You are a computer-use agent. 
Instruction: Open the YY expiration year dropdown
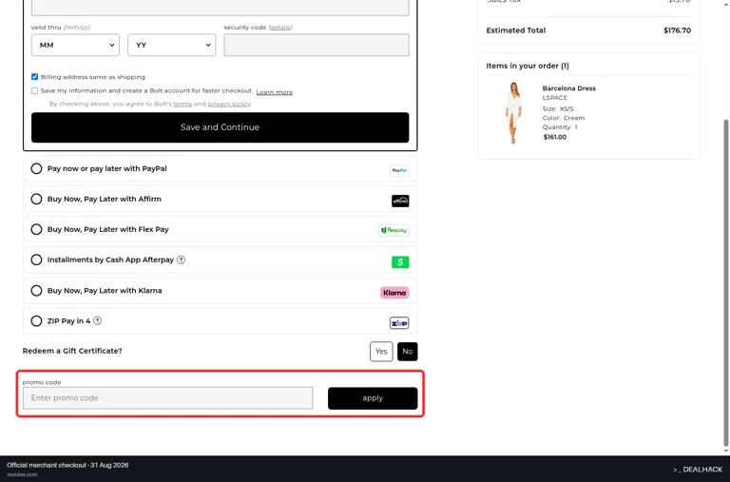(172, 46)
